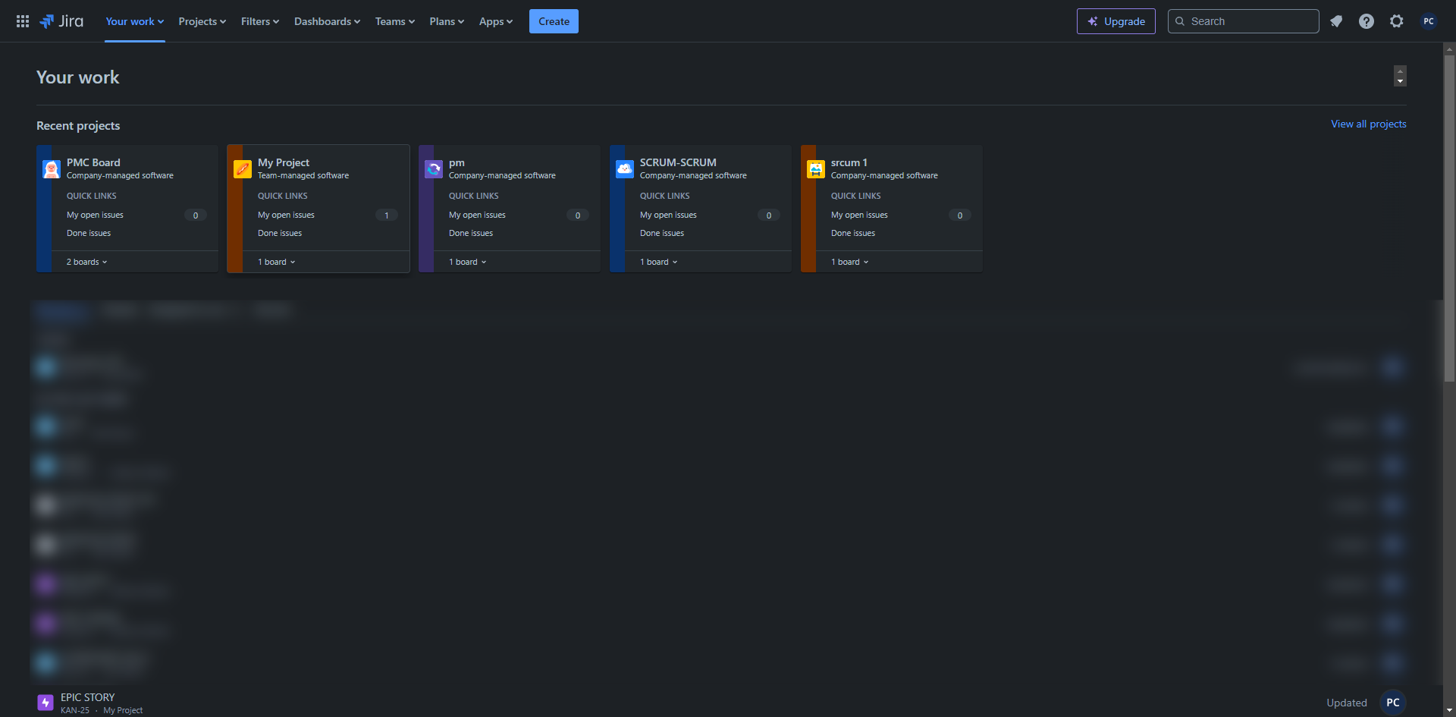Expand the 1 board dropdown on My Project
Image resolution: width=1456 pixels, height=717 pixels.
click(276, 262)
